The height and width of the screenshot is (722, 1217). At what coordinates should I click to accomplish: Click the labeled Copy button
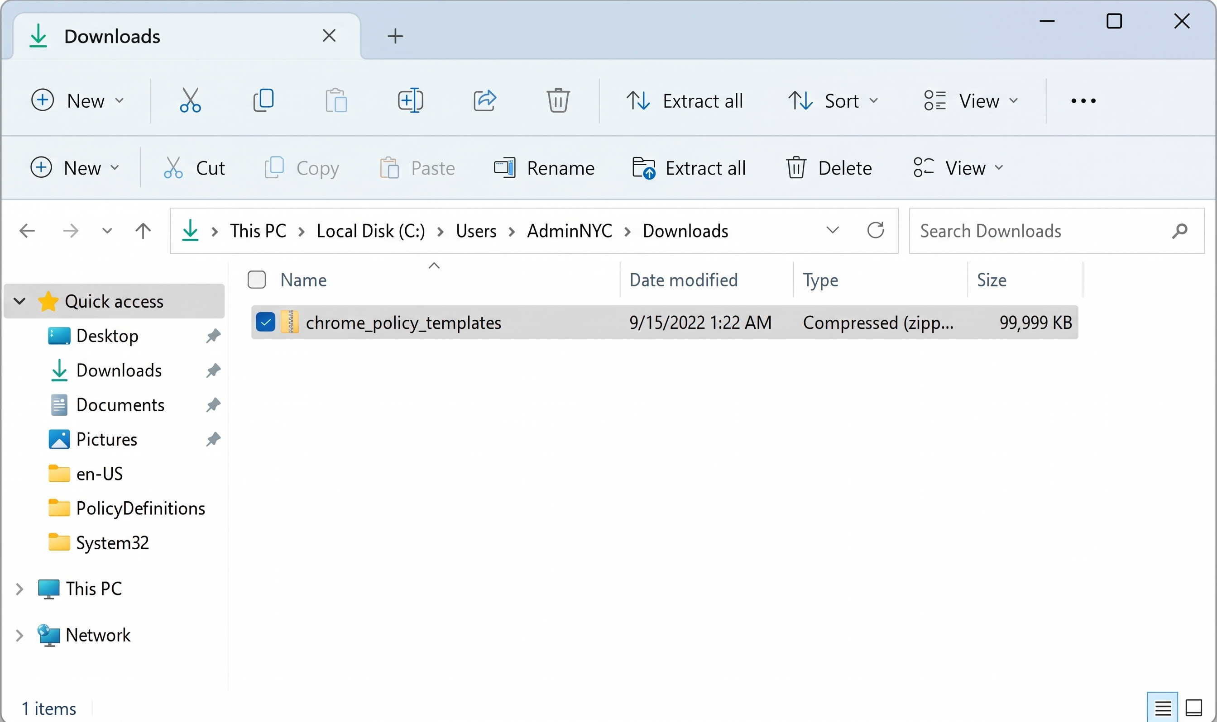coord(302,168)
